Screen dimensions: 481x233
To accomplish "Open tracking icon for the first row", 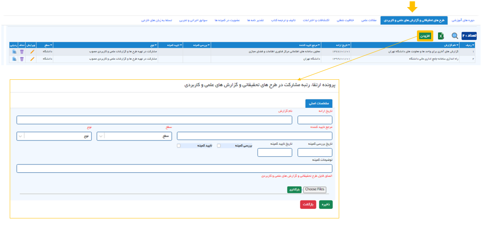I will 14,52.
